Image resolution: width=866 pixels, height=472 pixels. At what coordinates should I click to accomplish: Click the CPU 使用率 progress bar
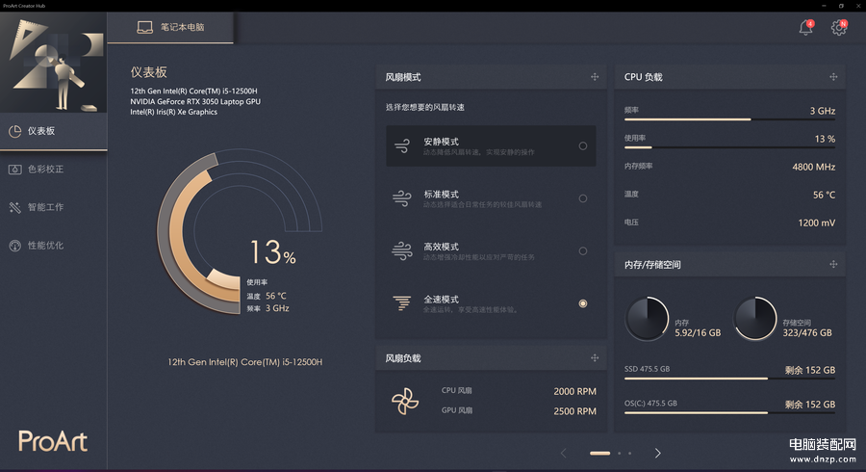coord(729,147)
